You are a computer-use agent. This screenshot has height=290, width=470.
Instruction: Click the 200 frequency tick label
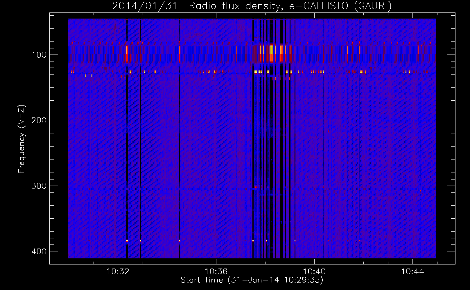[39, 120]
